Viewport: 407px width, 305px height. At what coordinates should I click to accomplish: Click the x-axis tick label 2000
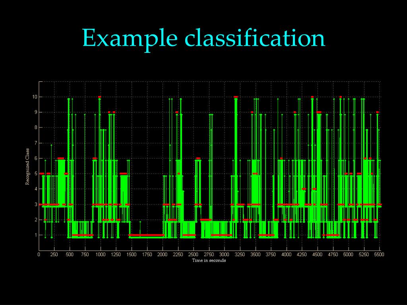(163, 255)
